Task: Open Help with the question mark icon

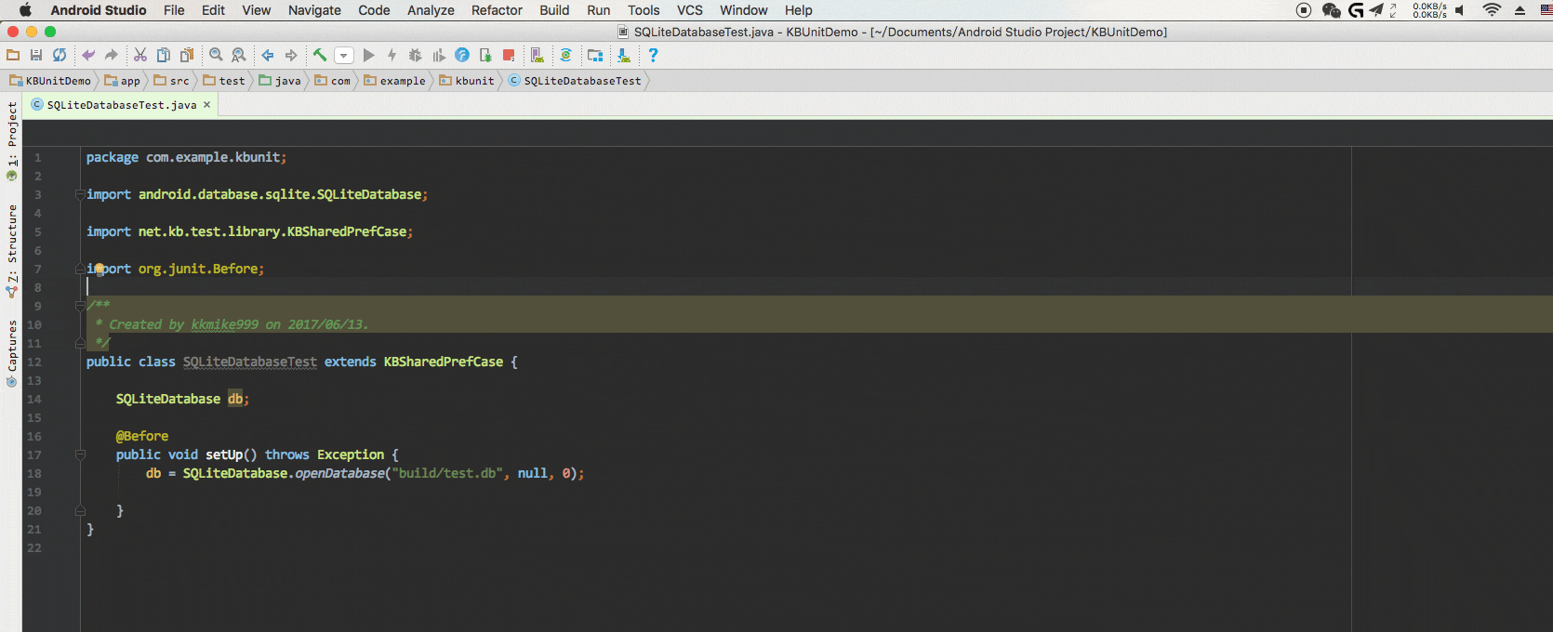Action: [653, 56]
